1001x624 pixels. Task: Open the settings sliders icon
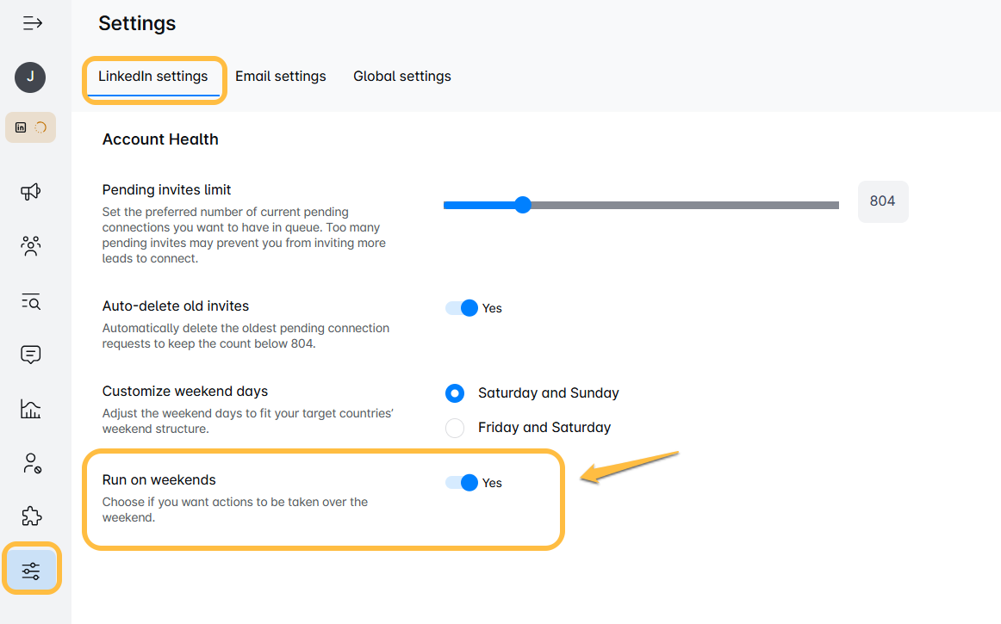point(31,571)
